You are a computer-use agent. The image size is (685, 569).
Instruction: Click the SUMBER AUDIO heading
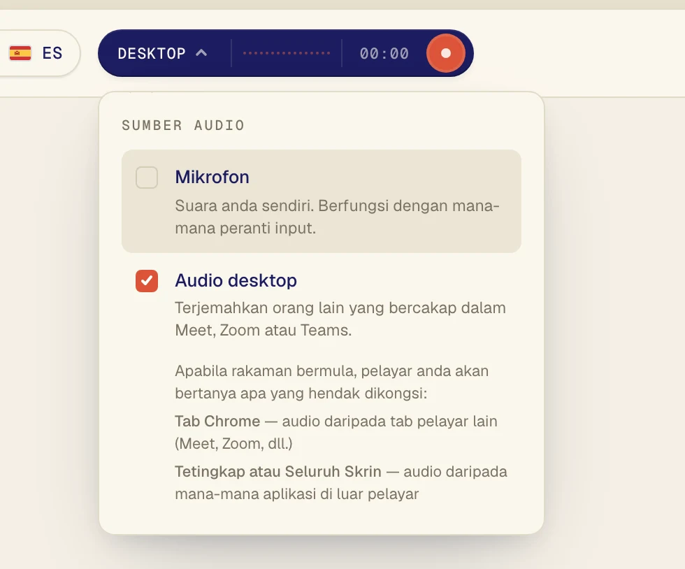[183, 125]
